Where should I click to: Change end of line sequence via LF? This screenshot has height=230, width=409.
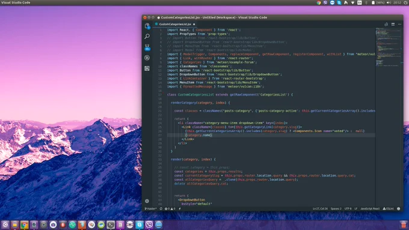tap(356, 208)
